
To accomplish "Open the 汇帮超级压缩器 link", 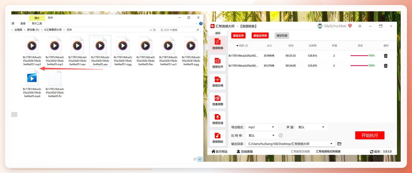I will 300,152.
